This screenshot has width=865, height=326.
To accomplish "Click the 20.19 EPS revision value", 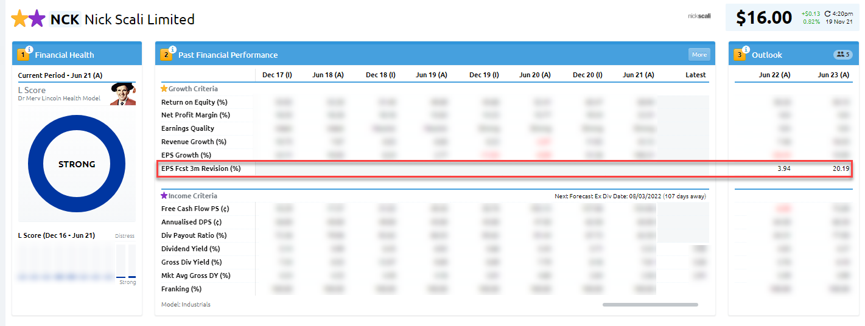I will pyautogui.click(x=841, y=168).
